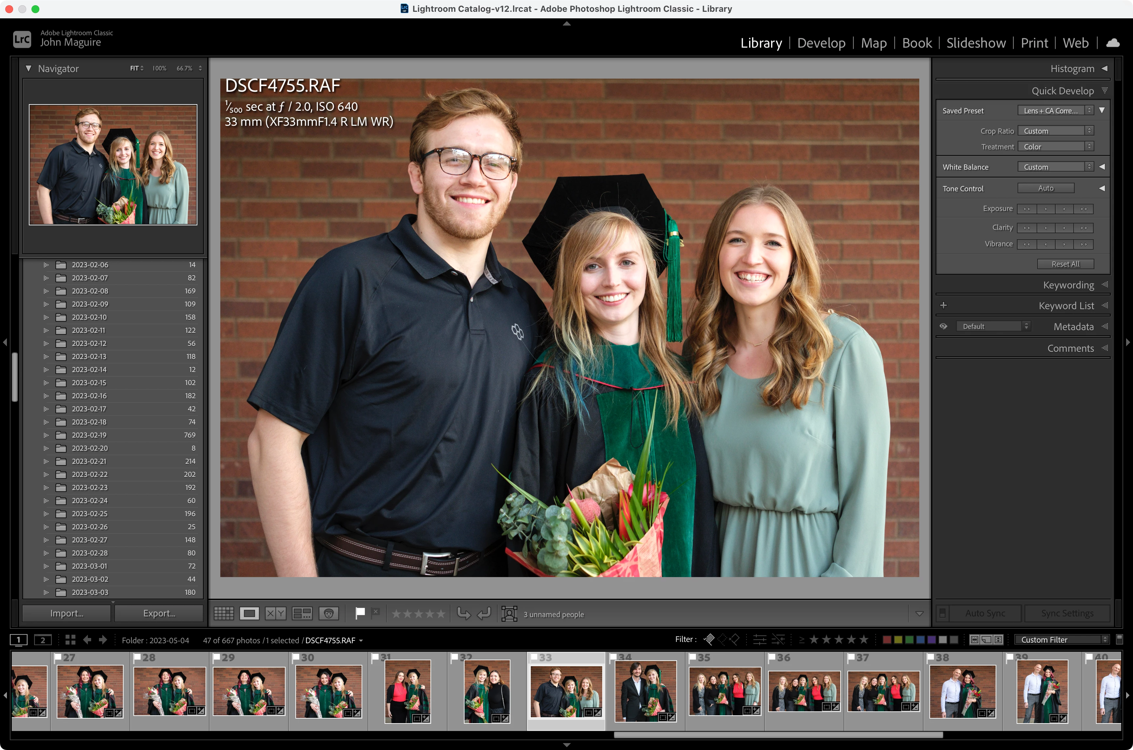This screenshot has width=1133, height=750.
Task: Switch to the Develop module
Action: (x=821, y=43)
